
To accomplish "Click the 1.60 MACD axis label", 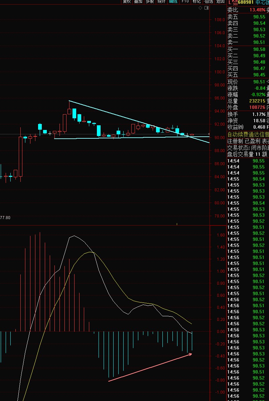I will pos(221,235).
